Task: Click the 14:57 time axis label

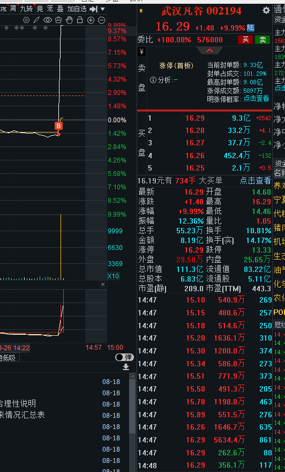Action: click(x=94, y=348)
